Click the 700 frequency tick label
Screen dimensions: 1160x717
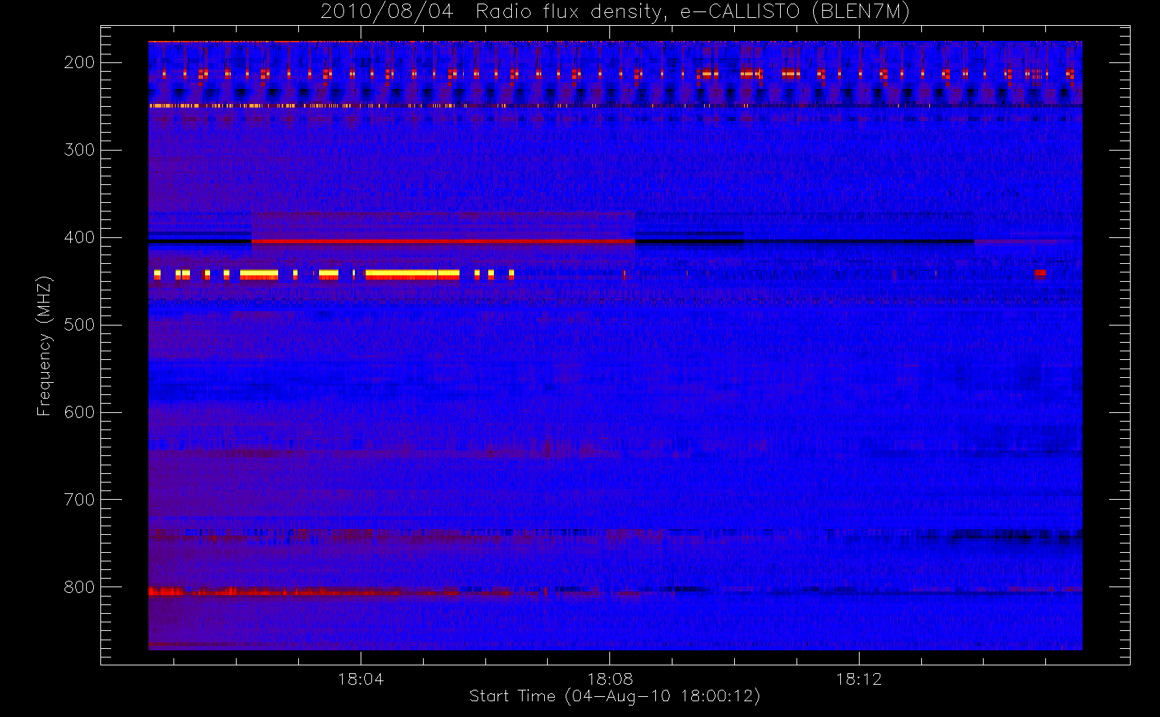click(80, 500)
